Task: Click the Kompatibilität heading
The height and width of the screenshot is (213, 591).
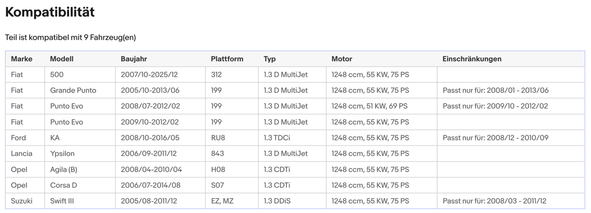Action: pos(50,12)
